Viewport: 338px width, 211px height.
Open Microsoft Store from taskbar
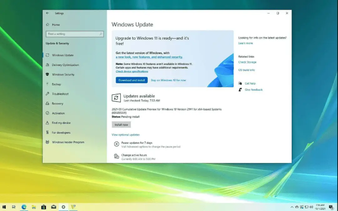44,207
